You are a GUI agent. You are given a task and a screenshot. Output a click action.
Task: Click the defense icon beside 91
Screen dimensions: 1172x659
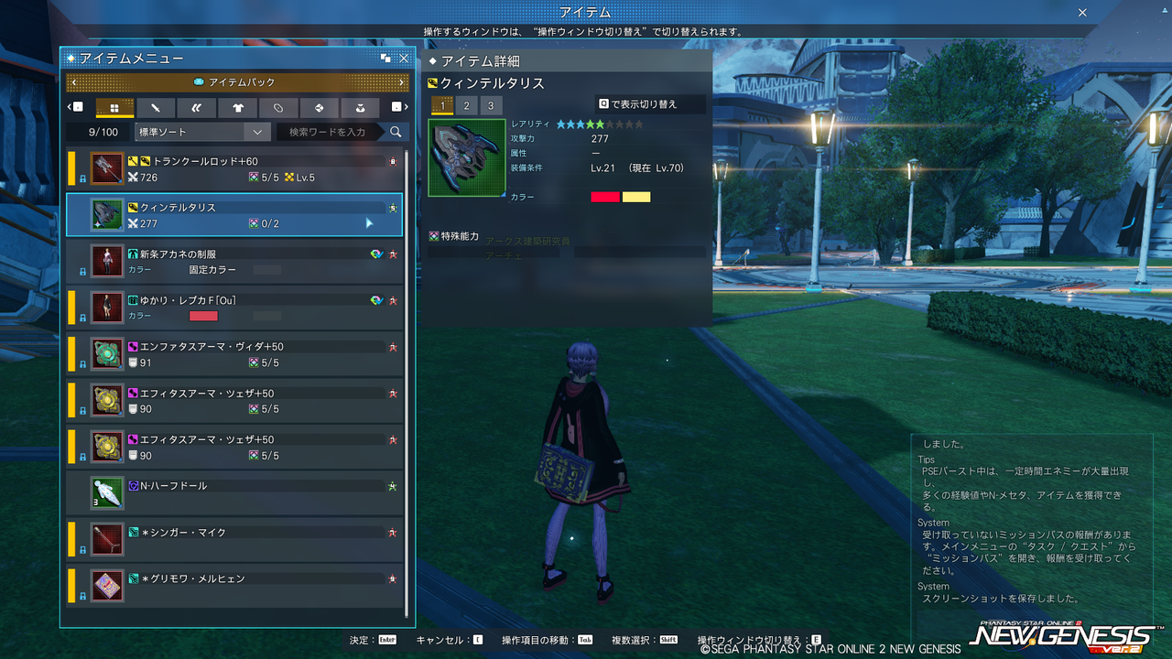click(x=134, y=362)
